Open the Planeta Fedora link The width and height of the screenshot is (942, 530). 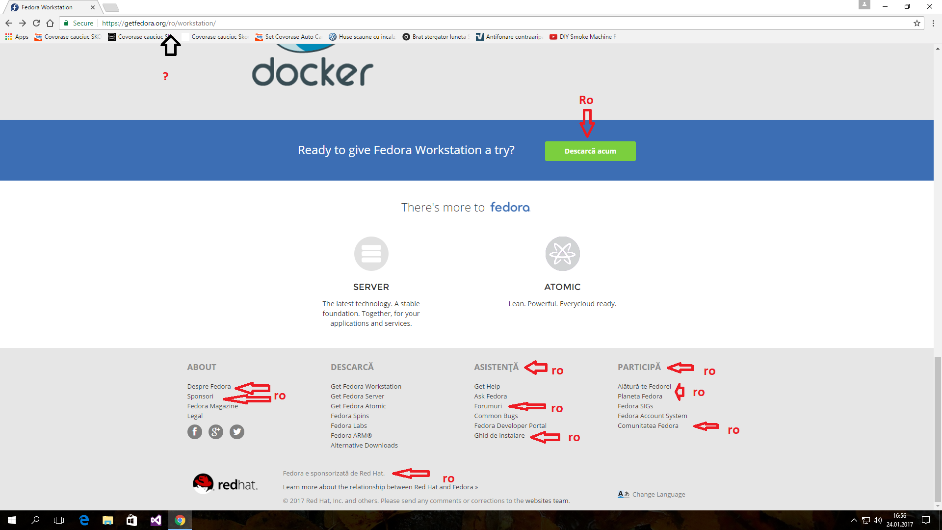640,397
